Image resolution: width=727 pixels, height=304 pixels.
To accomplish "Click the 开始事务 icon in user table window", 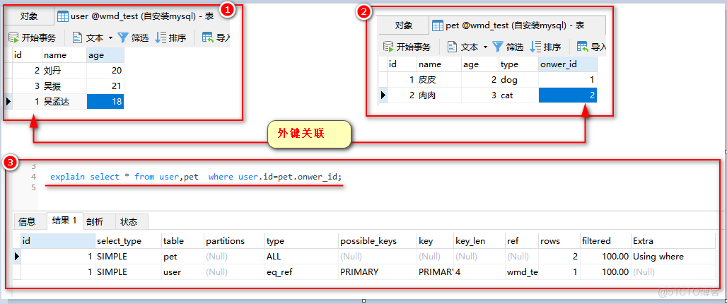I will click(13, 37).
